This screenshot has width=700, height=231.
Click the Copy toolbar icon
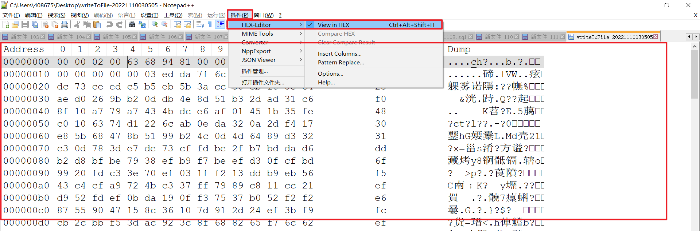[x=87, y=24]
